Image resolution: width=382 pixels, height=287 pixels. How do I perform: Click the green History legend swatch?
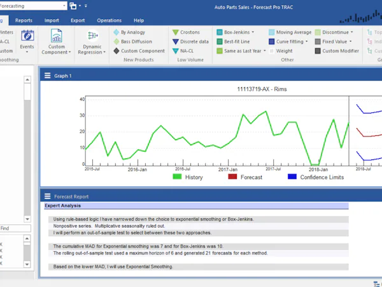pyautogui.click(x=177, y=177)
